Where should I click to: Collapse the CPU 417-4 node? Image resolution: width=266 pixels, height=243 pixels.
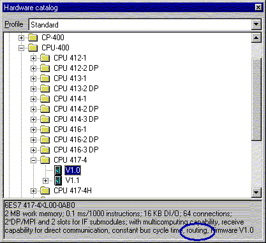33,160
